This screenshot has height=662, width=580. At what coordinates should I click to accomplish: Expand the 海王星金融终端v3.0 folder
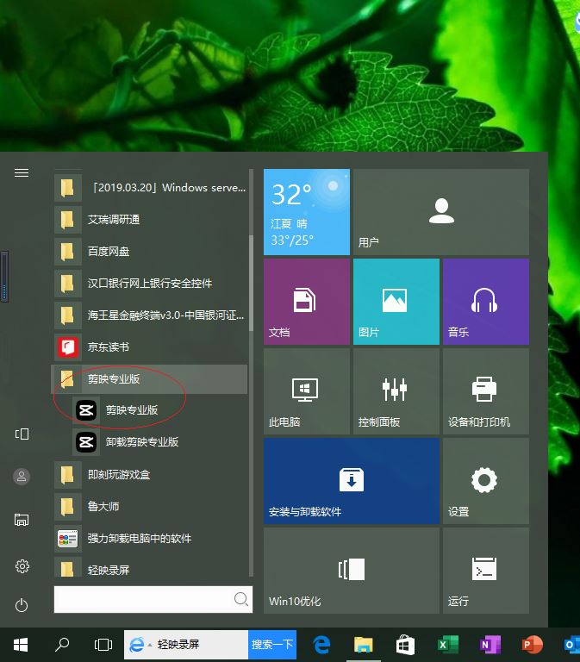(x=151, y=315)
